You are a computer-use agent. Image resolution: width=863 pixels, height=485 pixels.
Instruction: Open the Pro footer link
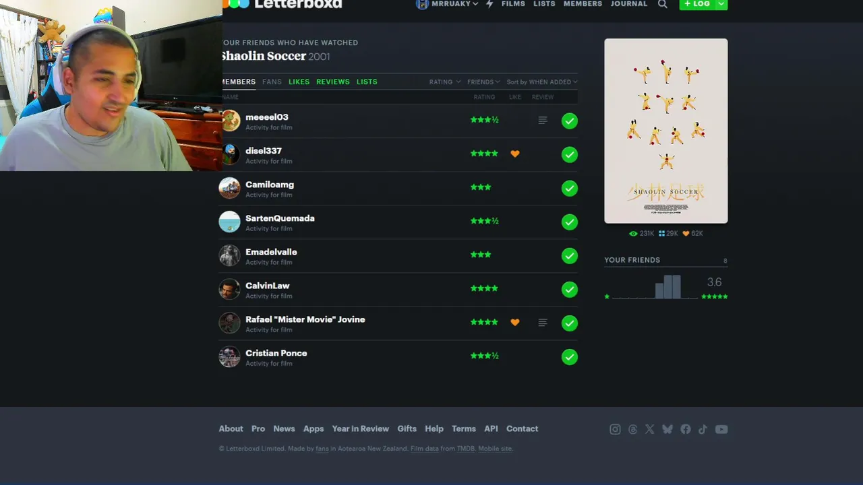point(258,429)
